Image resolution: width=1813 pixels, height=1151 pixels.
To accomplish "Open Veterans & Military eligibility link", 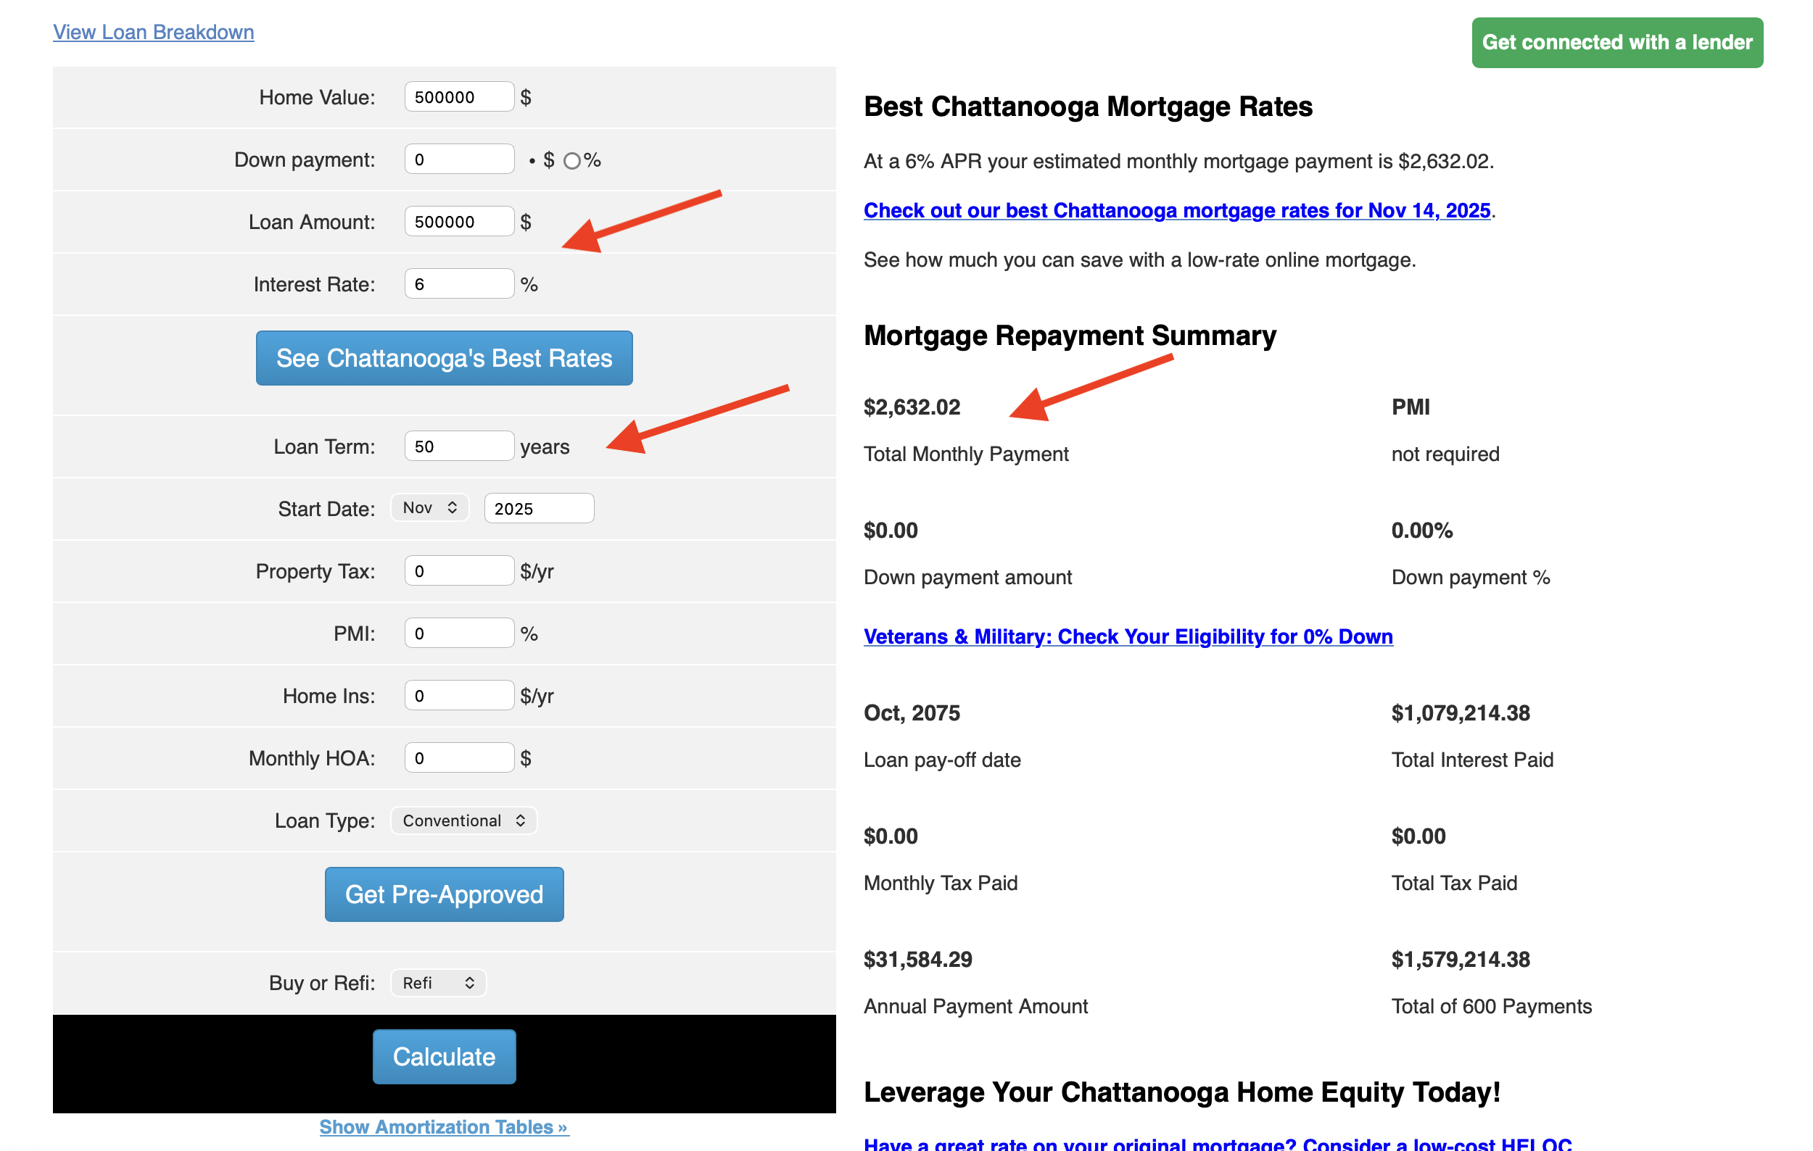I will click(1128, 636).
